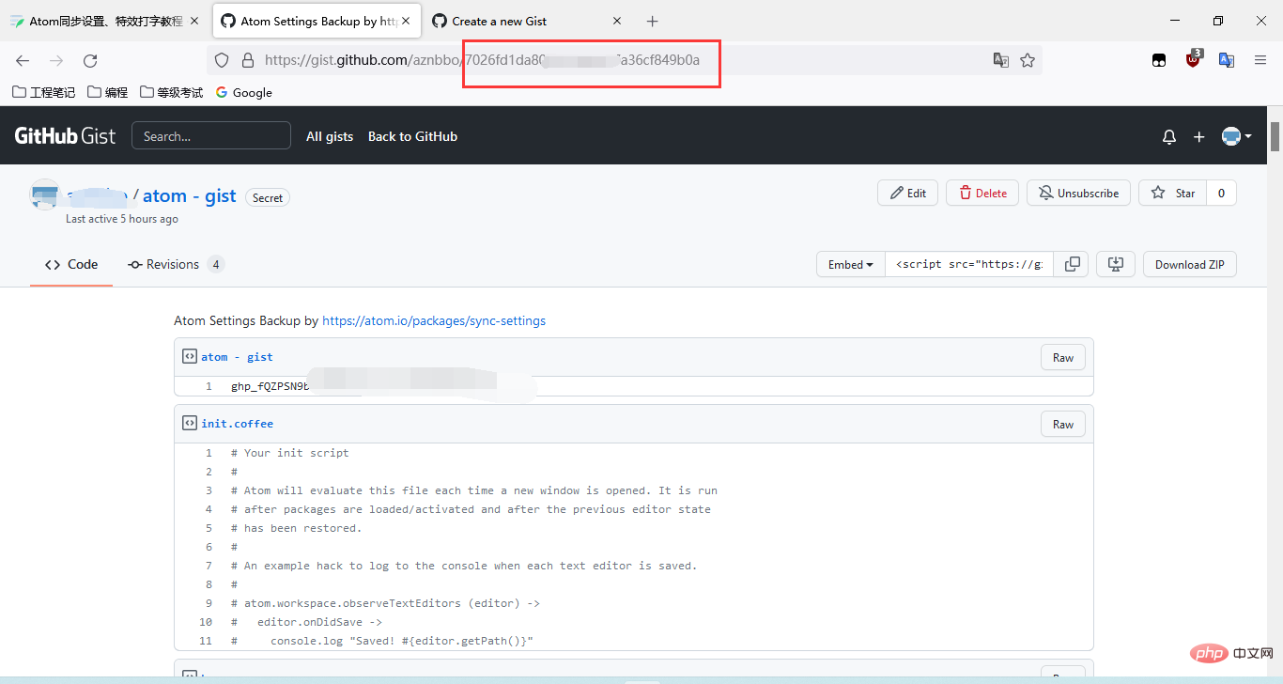The width and height of the screenshot is (1283, 684).
Task: Open the atom.io sync-settings link
Action: point(434,320)
